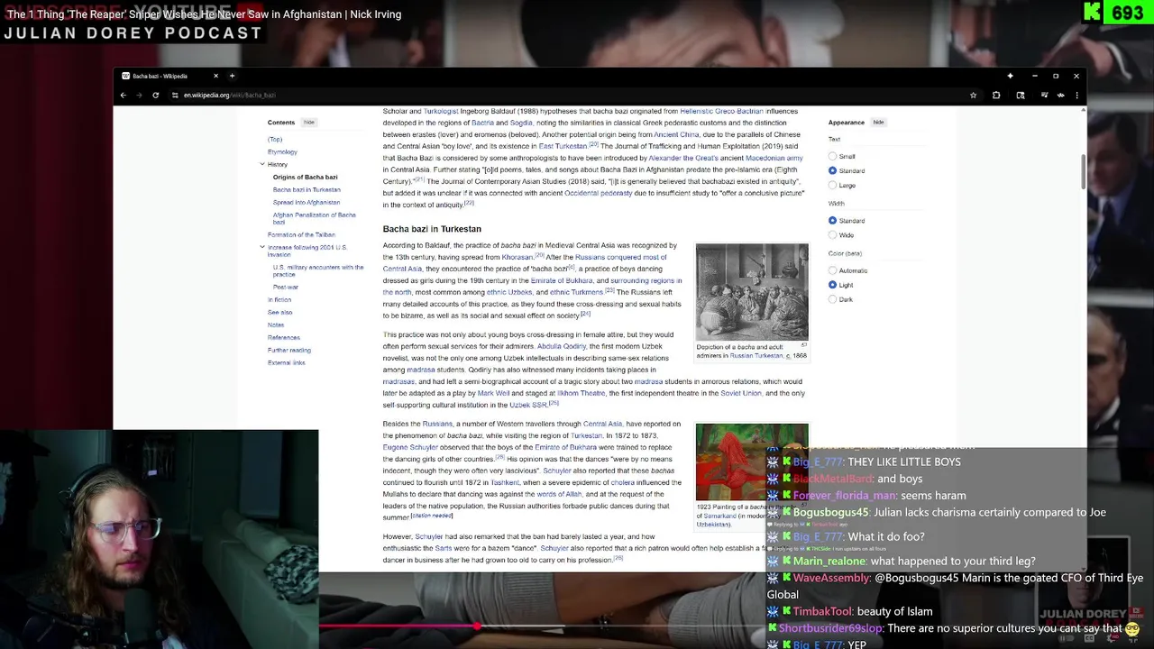Open Formation of the Taliban entry
Image resolution: width=1154 pixels, height=649 pixels.
[x=301, y=234]
